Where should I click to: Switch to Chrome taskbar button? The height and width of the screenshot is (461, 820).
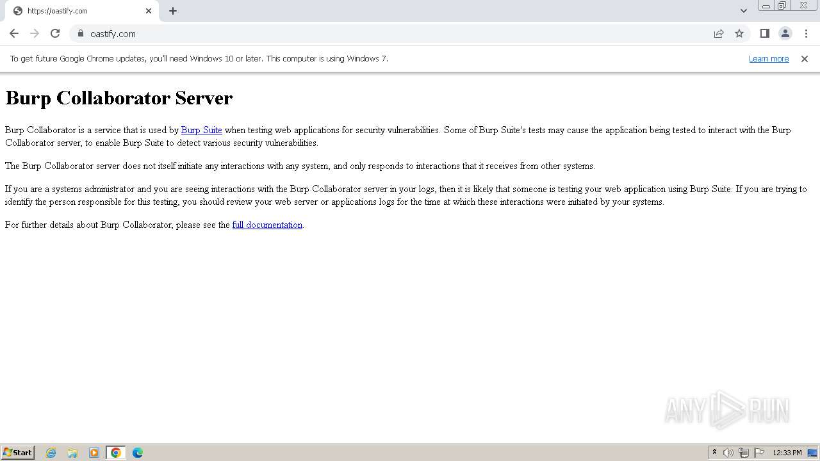click(x=116, y=453)
